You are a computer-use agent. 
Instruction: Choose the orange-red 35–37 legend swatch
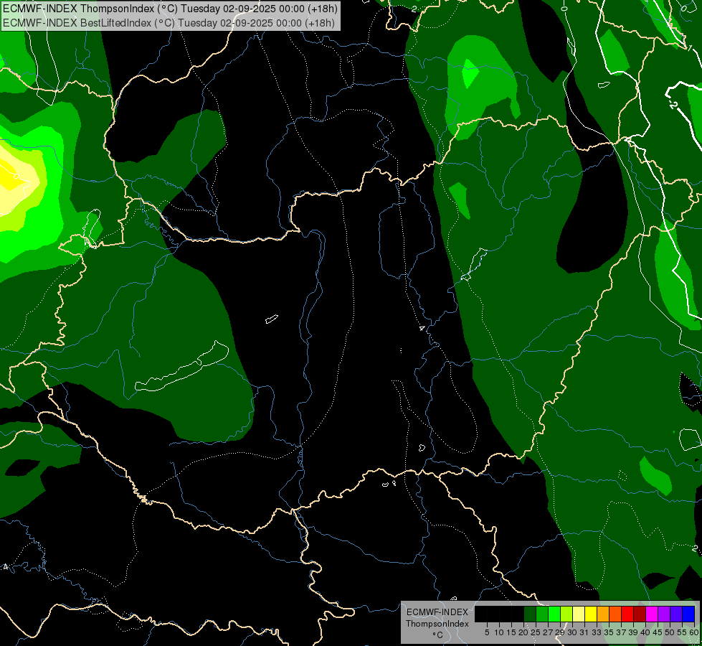coord(615,614)
